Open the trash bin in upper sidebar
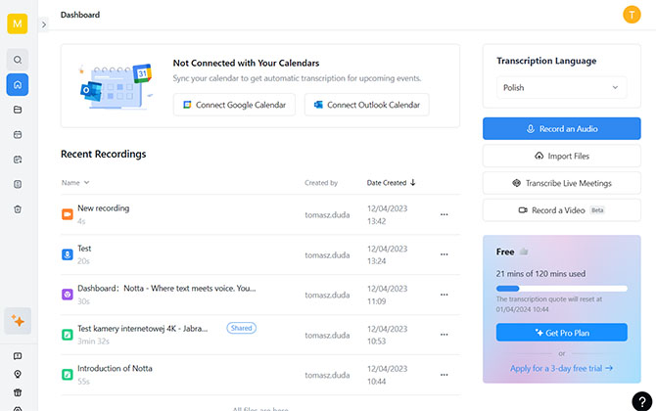656x411 pixels. (x=18, y=209)
